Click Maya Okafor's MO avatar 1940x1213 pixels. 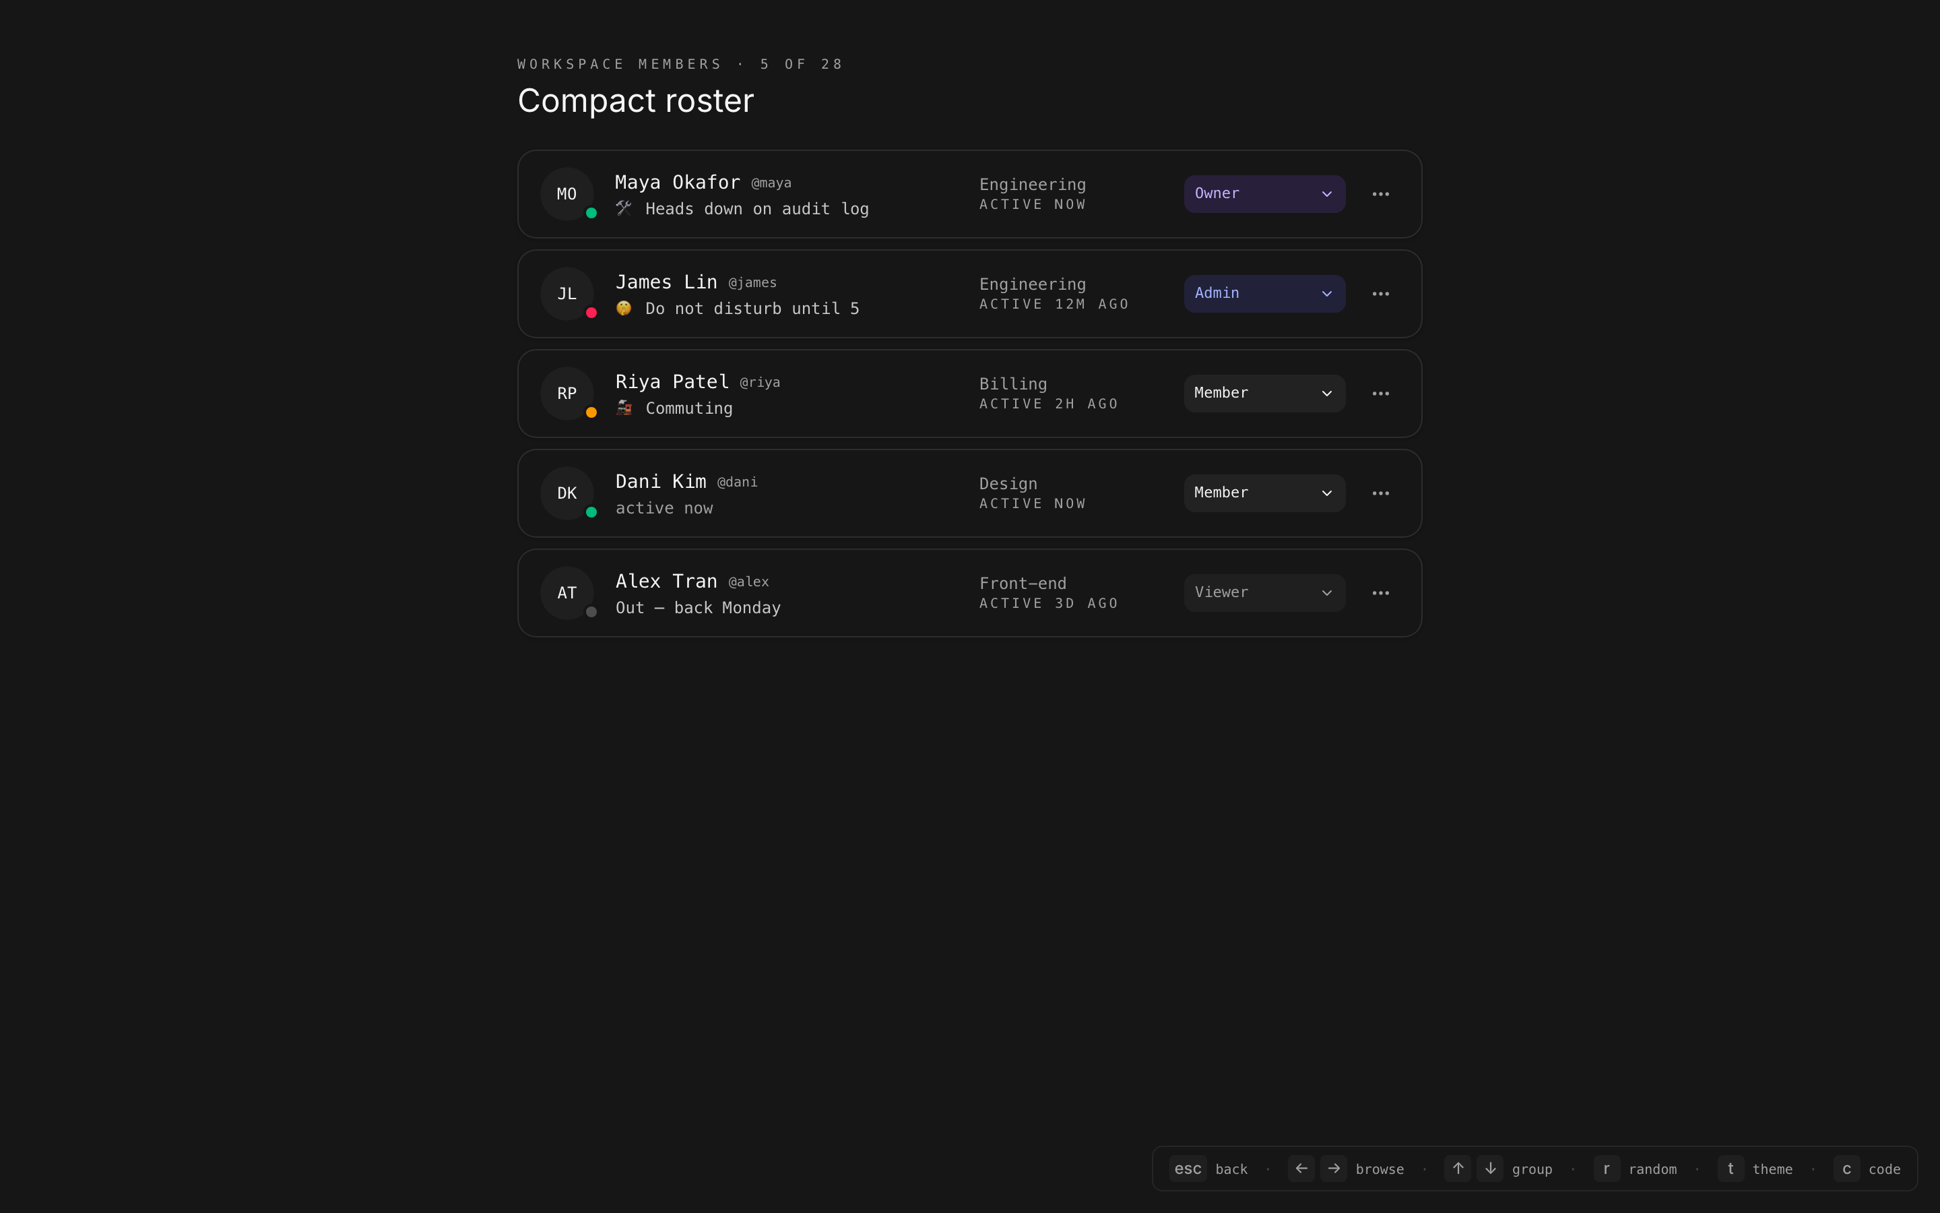(x=567, y=194)
